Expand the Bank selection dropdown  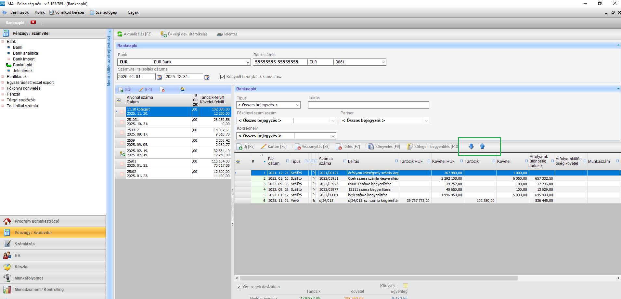point(248,62)
